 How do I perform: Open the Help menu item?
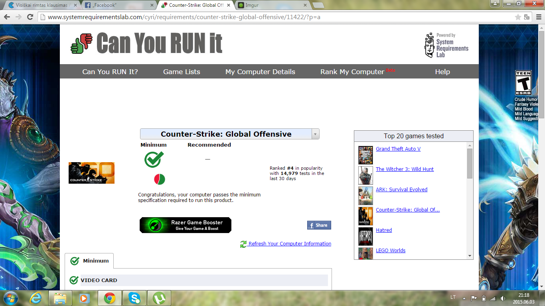pyautogui.click(x=442, y=72)
